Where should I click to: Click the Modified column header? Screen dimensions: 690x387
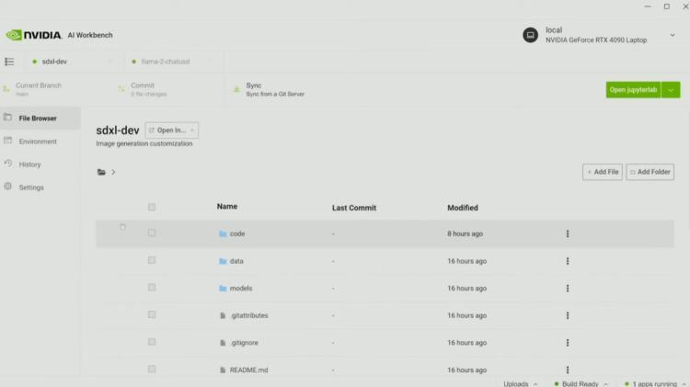463,208
